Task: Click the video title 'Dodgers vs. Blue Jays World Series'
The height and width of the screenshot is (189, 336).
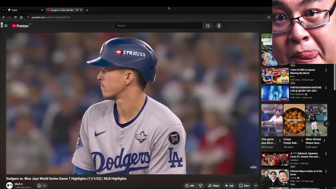Action: 66,178
